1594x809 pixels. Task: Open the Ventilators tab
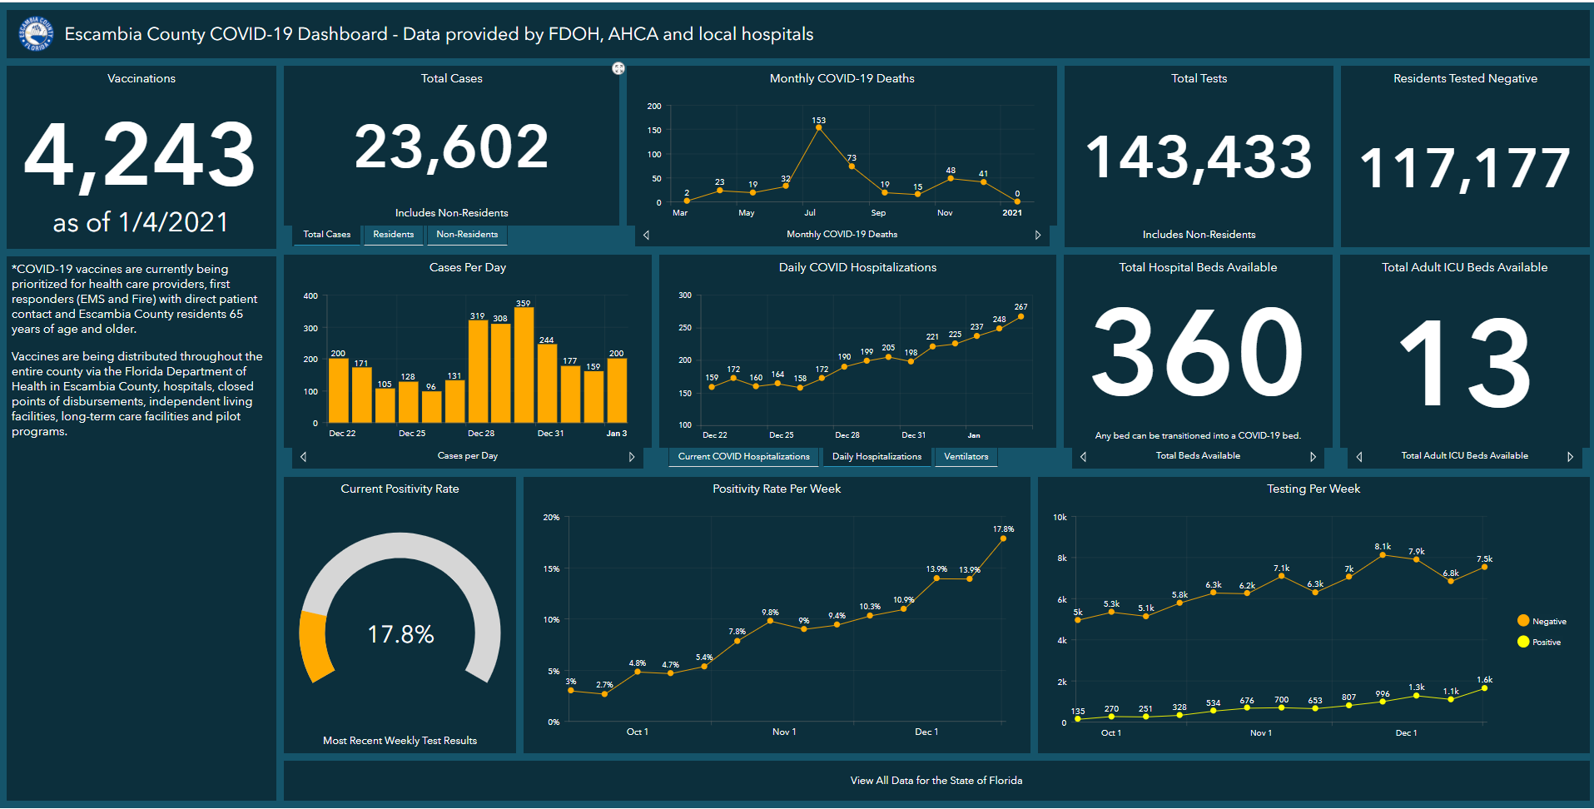click(966, 456)
